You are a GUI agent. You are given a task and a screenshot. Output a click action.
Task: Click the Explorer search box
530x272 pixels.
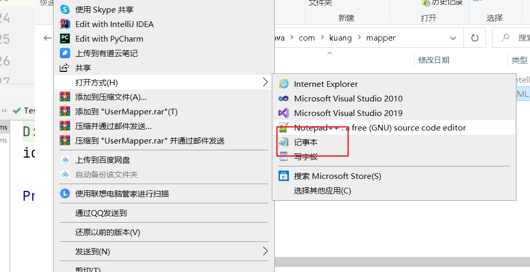click(x=511, y=38)
